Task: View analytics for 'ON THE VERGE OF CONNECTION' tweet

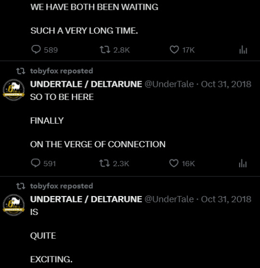Action: pos(243,163)
